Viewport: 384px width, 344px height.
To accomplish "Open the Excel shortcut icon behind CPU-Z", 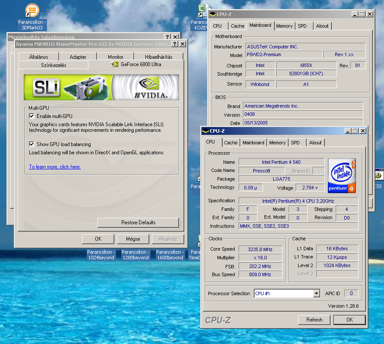I will coord(203,11).
